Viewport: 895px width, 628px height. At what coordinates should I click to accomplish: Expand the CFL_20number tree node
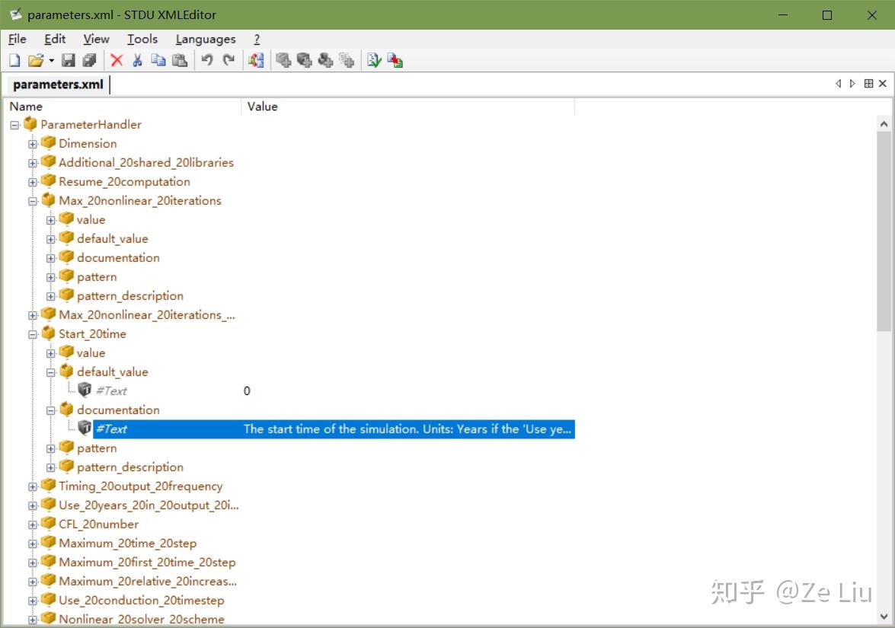pyautogui.click(x=32, y=524)
